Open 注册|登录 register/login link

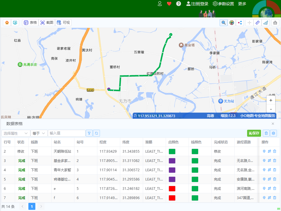[x=197, y=4]
